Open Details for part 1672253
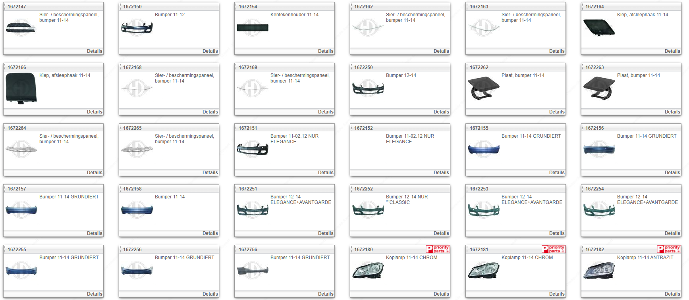689x300 pixels. tap(557, 233)
